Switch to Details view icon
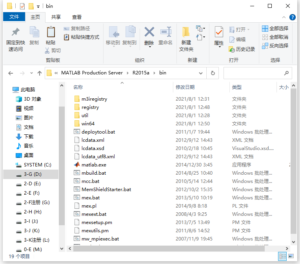This screenshot has width=300, height=264. click(283, 256)
